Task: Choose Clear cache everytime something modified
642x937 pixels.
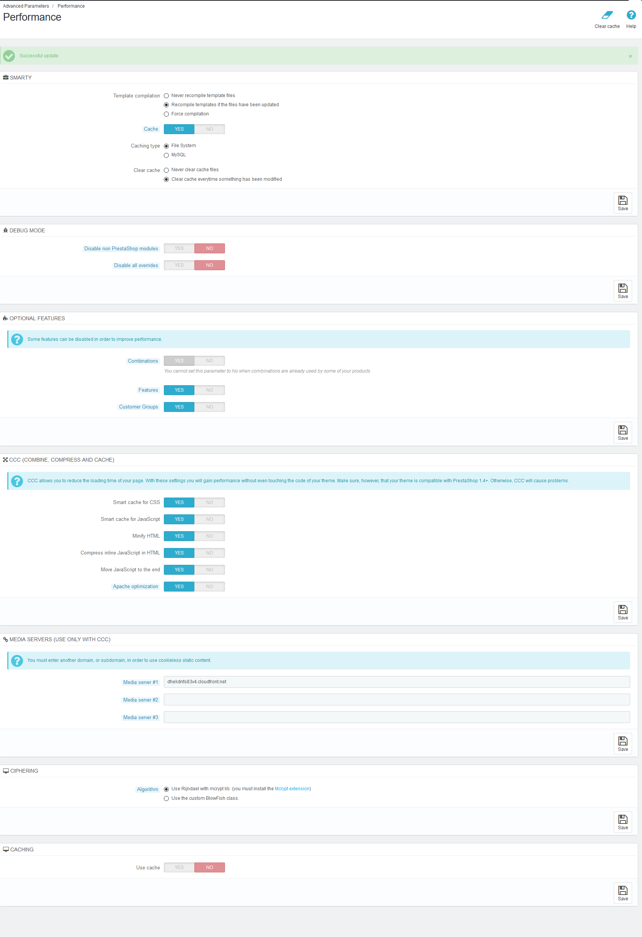Action: (166, 180)
